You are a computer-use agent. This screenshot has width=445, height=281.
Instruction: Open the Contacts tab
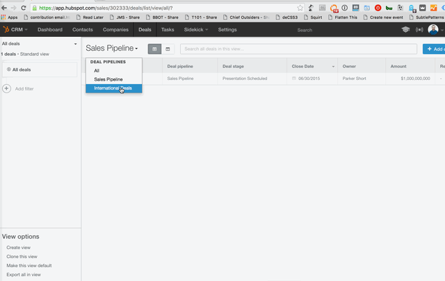(x=83, y=29)
